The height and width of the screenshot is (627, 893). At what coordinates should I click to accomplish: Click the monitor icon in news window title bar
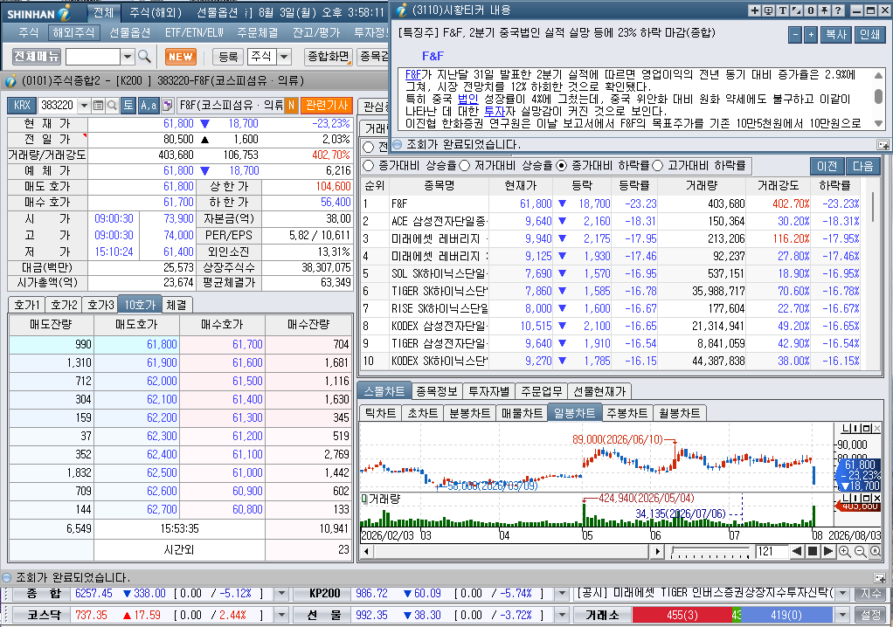coord(768,10)
